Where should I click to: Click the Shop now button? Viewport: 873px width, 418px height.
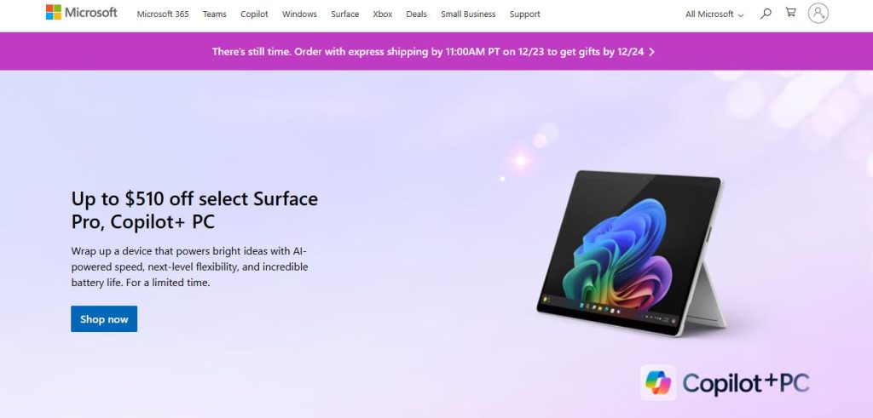point(104,319)
